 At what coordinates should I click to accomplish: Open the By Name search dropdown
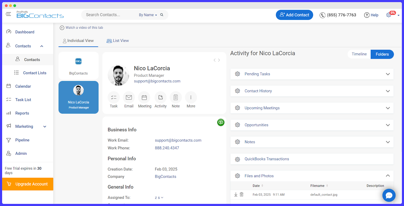pos(148,15)
